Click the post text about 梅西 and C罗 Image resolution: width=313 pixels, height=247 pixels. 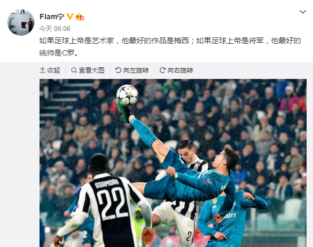pos(170,46)
